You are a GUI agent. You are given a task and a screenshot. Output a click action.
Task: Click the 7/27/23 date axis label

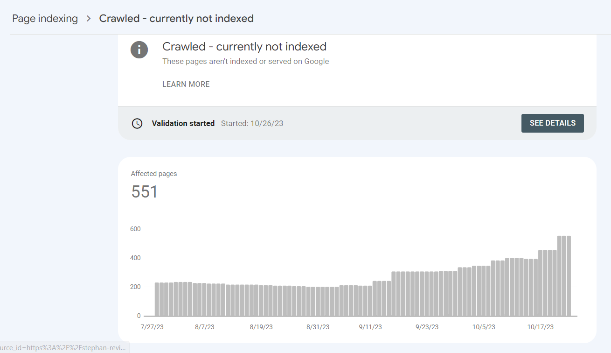tap(153, 327)
